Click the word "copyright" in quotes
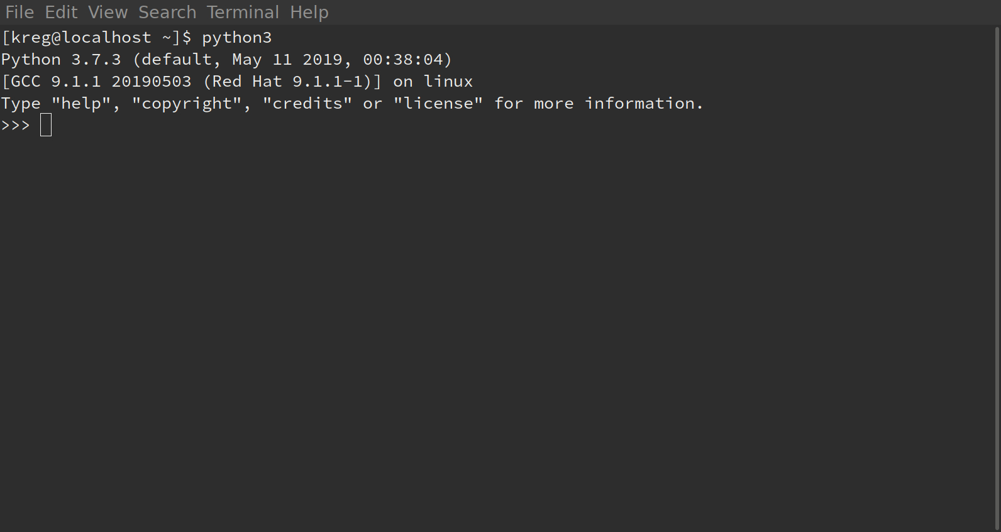The image size is (1001, 532). point(187,104)
